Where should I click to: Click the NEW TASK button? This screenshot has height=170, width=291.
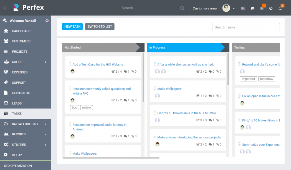coord(72,26)
